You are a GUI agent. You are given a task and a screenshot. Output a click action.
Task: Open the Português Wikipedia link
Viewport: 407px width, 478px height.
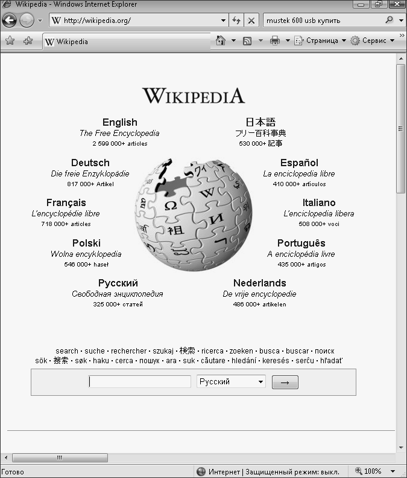coord(301,243)
